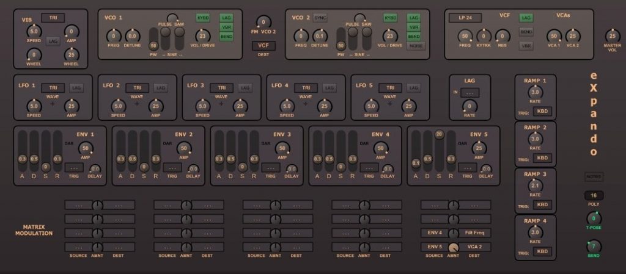Open the VCF filter type LP 24 dropdown
The width and height of the screenshot is (626, 274).
(465, 18)
